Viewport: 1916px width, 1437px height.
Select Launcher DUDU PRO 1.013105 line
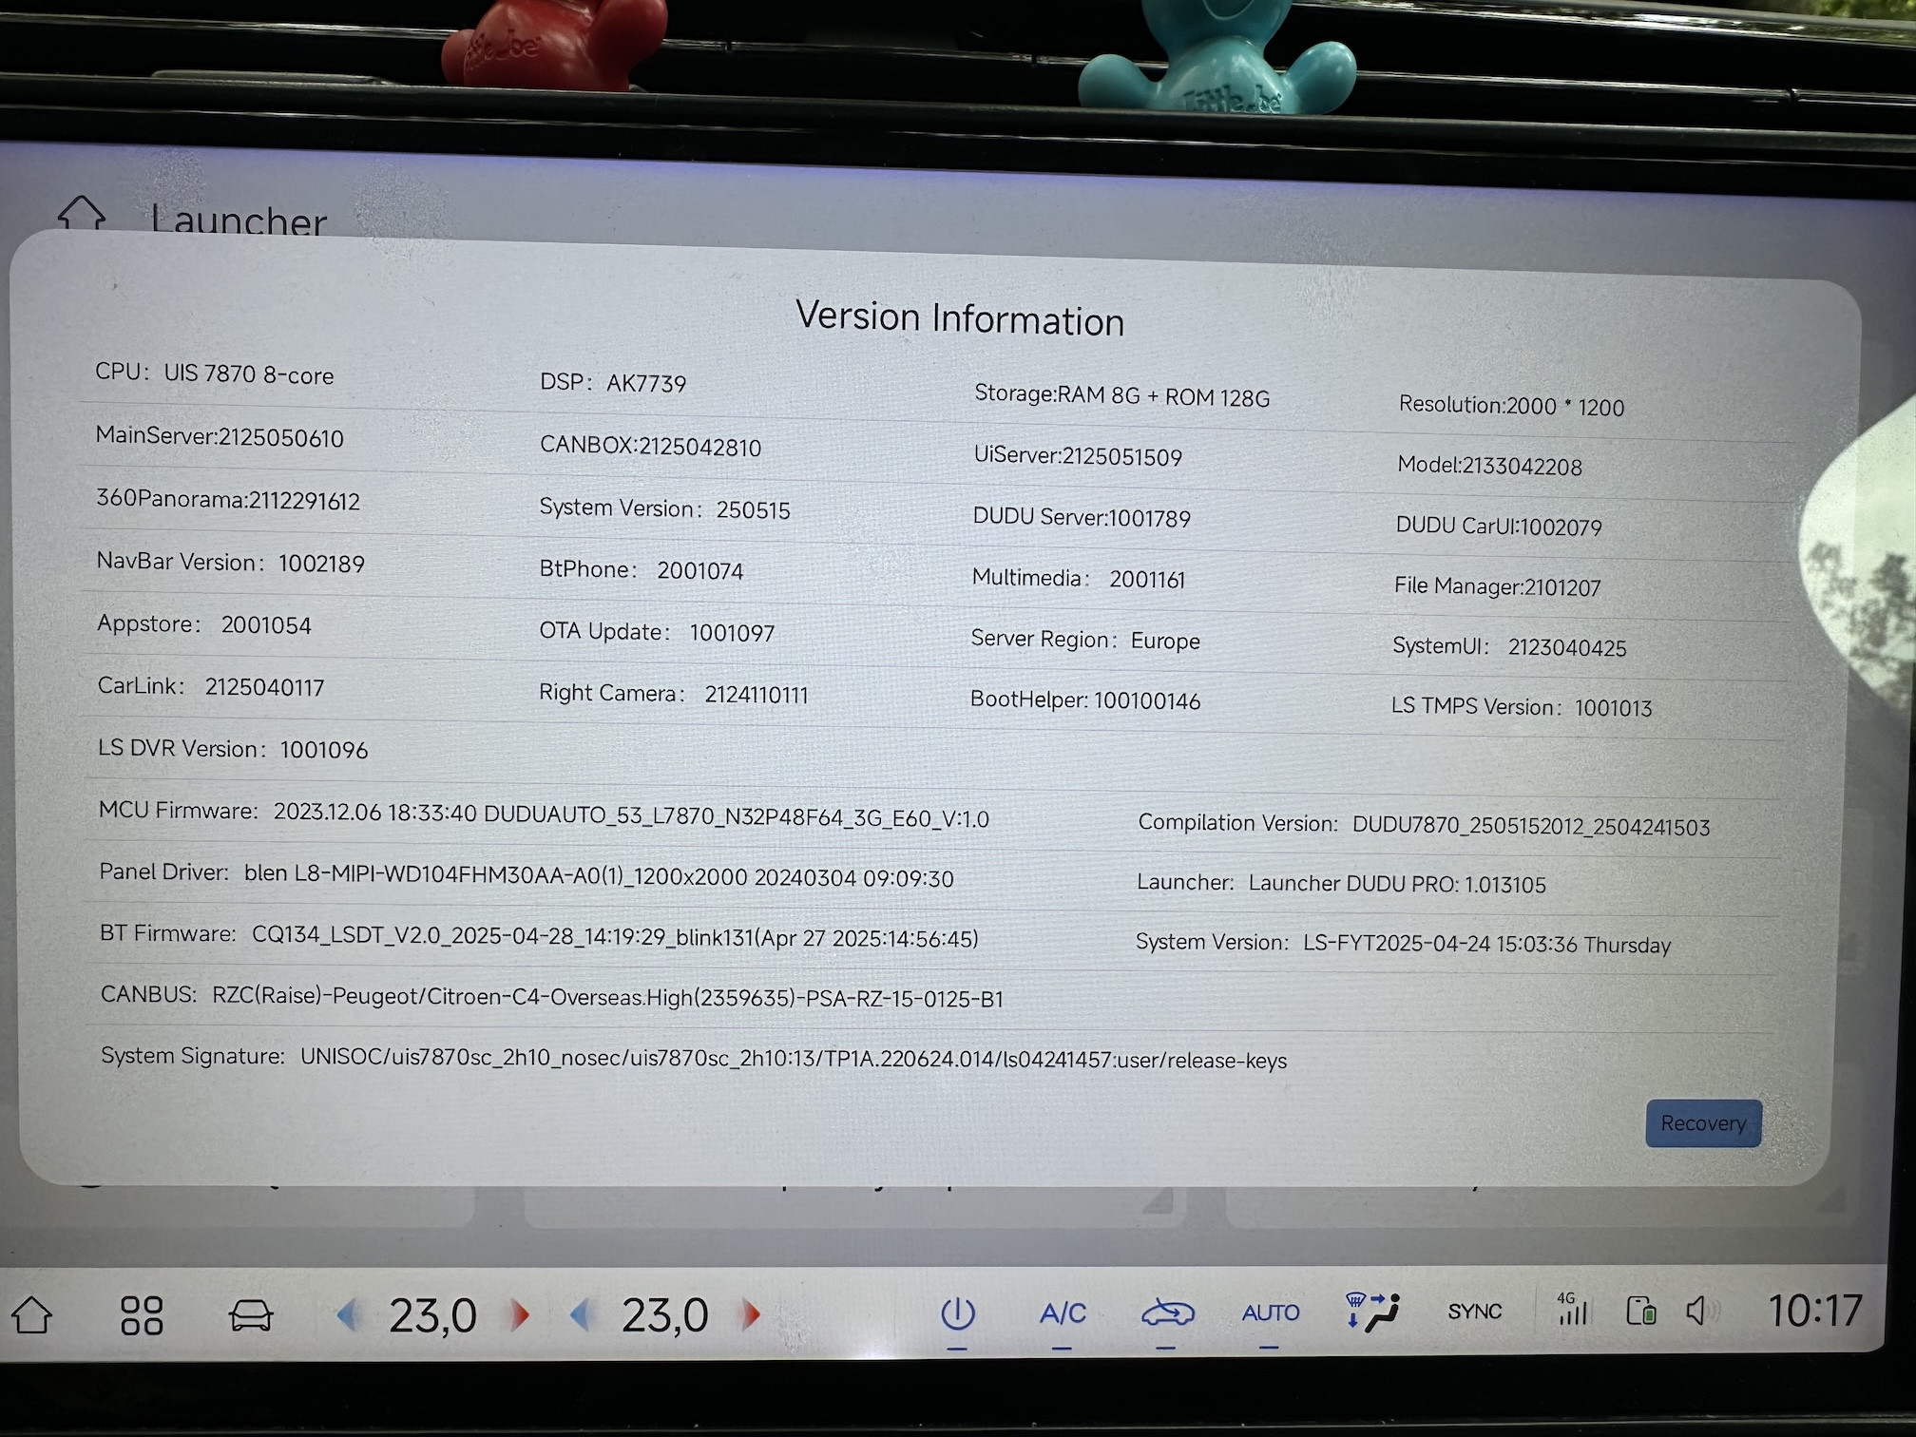(x=1341, y=883)
